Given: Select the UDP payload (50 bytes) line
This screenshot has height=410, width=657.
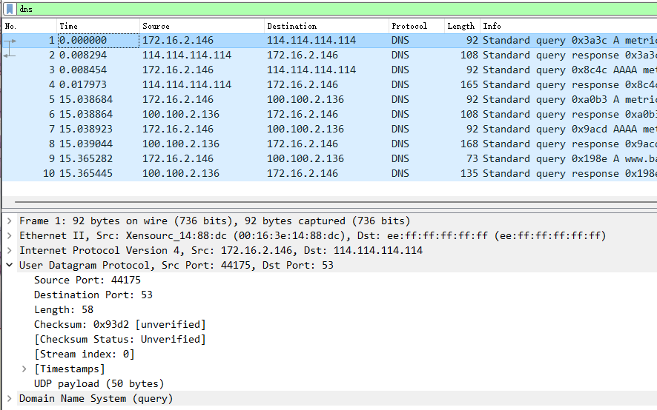Looking at the screenshot, I should tap(99, 384).
